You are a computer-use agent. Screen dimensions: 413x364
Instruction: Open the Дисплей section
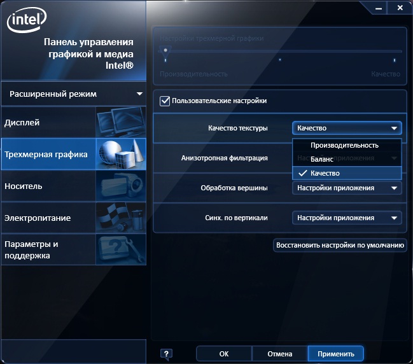73,122
